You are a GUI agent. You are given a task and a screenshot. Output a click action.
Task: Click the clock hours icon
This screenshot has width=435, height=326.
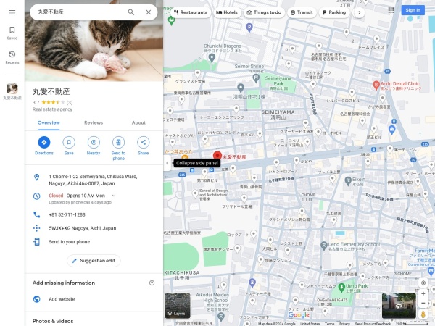37,196
